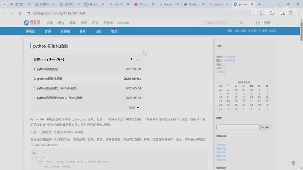
Task: Click the browser forward arrow
Action: [12, 13]
